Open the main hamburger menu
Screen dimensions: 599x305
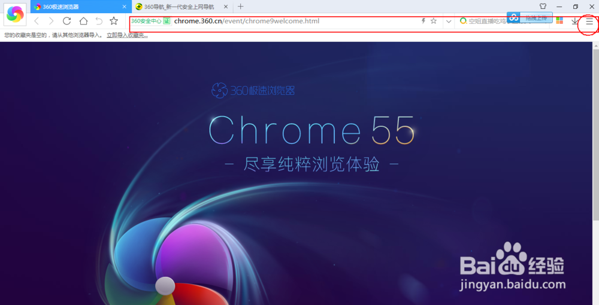[x=589, y=22]
